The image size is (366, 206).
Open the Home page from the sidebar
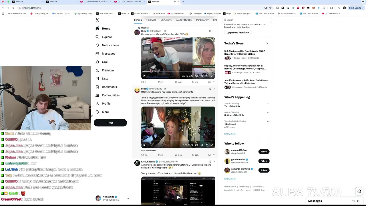tap(103, 29)
